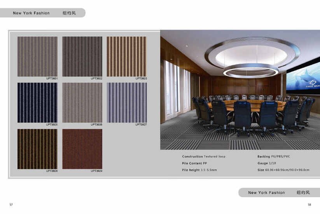Pick the UPT3609 reddish brown carpet swatch
Viewport: 320px width, 218px height.
[x=82, y=149]
